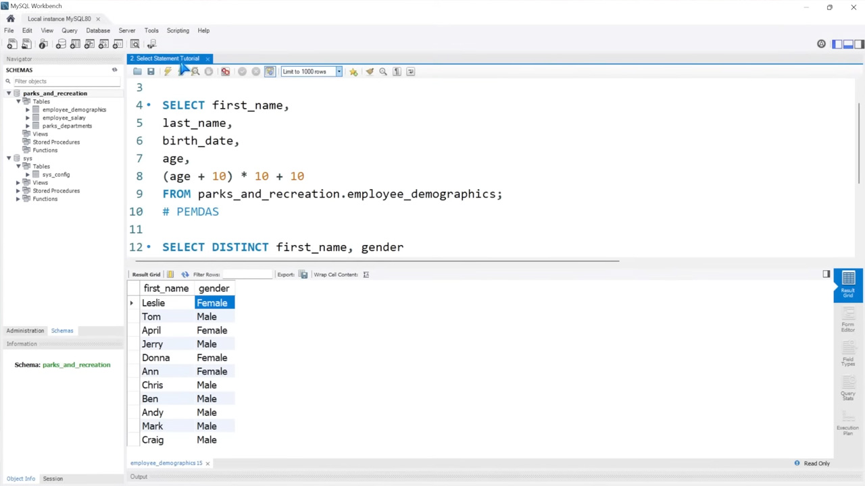Click the create new schema icon
This screenshot has width=865, height=486.
click(61, 45)
